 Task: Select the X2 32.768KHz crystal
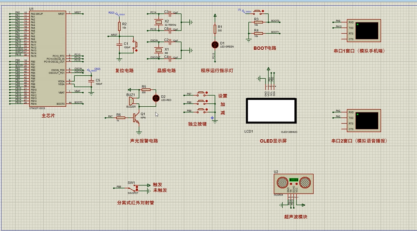158,22
